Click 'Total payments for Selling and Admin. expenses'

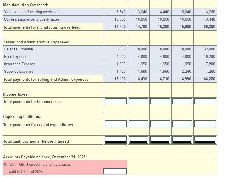[x=46, y=80]
